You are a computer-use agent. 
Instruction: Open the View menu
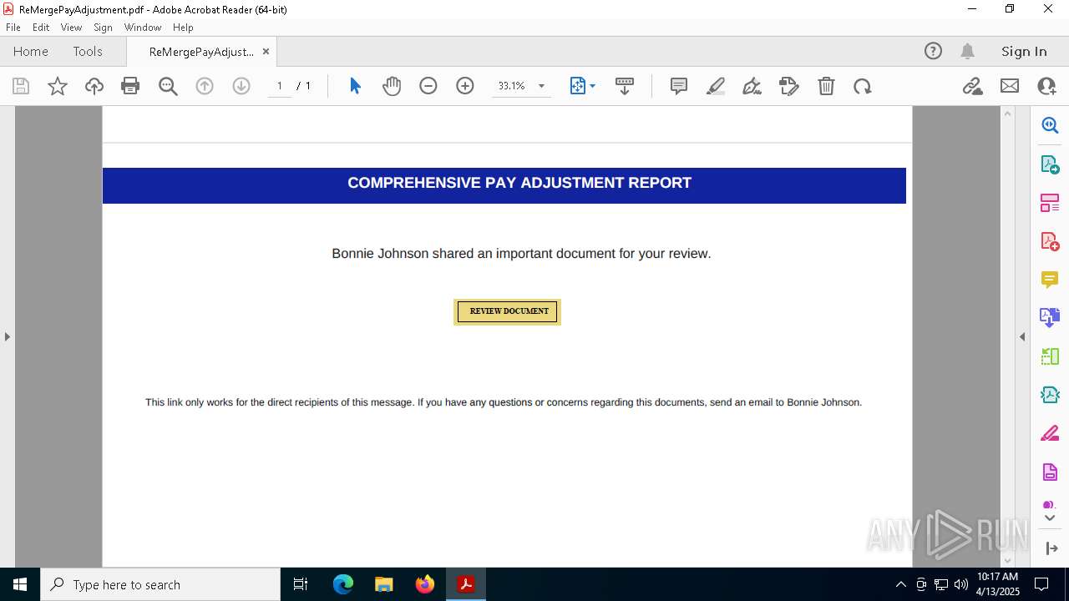click(72, 28)
